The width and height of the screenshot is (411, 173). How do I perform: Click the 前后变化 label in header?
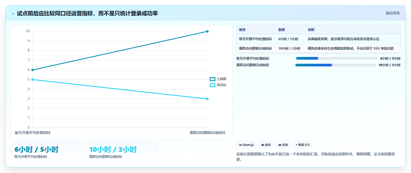[x=393, y=13]
